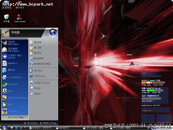The height and width of the screenshot is (130, 173).
Task: Launch 나모 웹에디터 5
Action: tap(15, 77)
